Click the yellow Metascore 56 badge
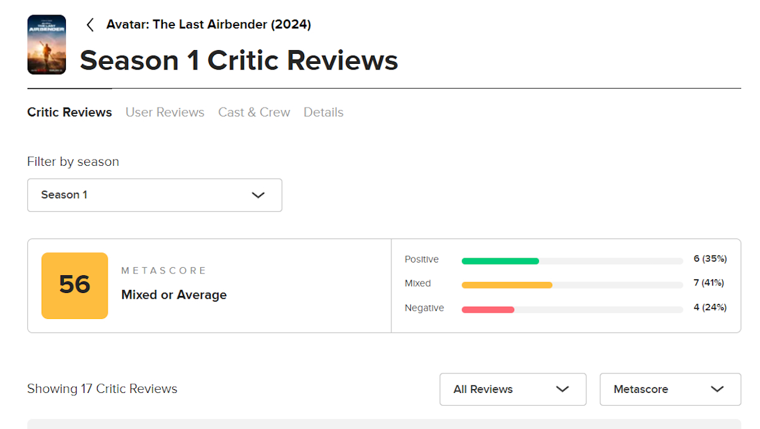This screenshot has width=760, height=429. tap(75, 285)
